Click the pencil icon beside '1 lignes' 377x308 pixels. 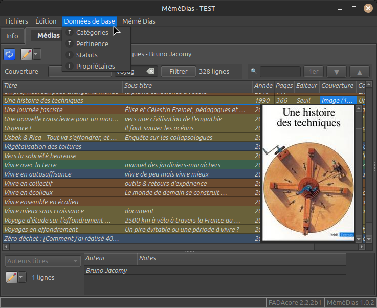click(12, 277)
